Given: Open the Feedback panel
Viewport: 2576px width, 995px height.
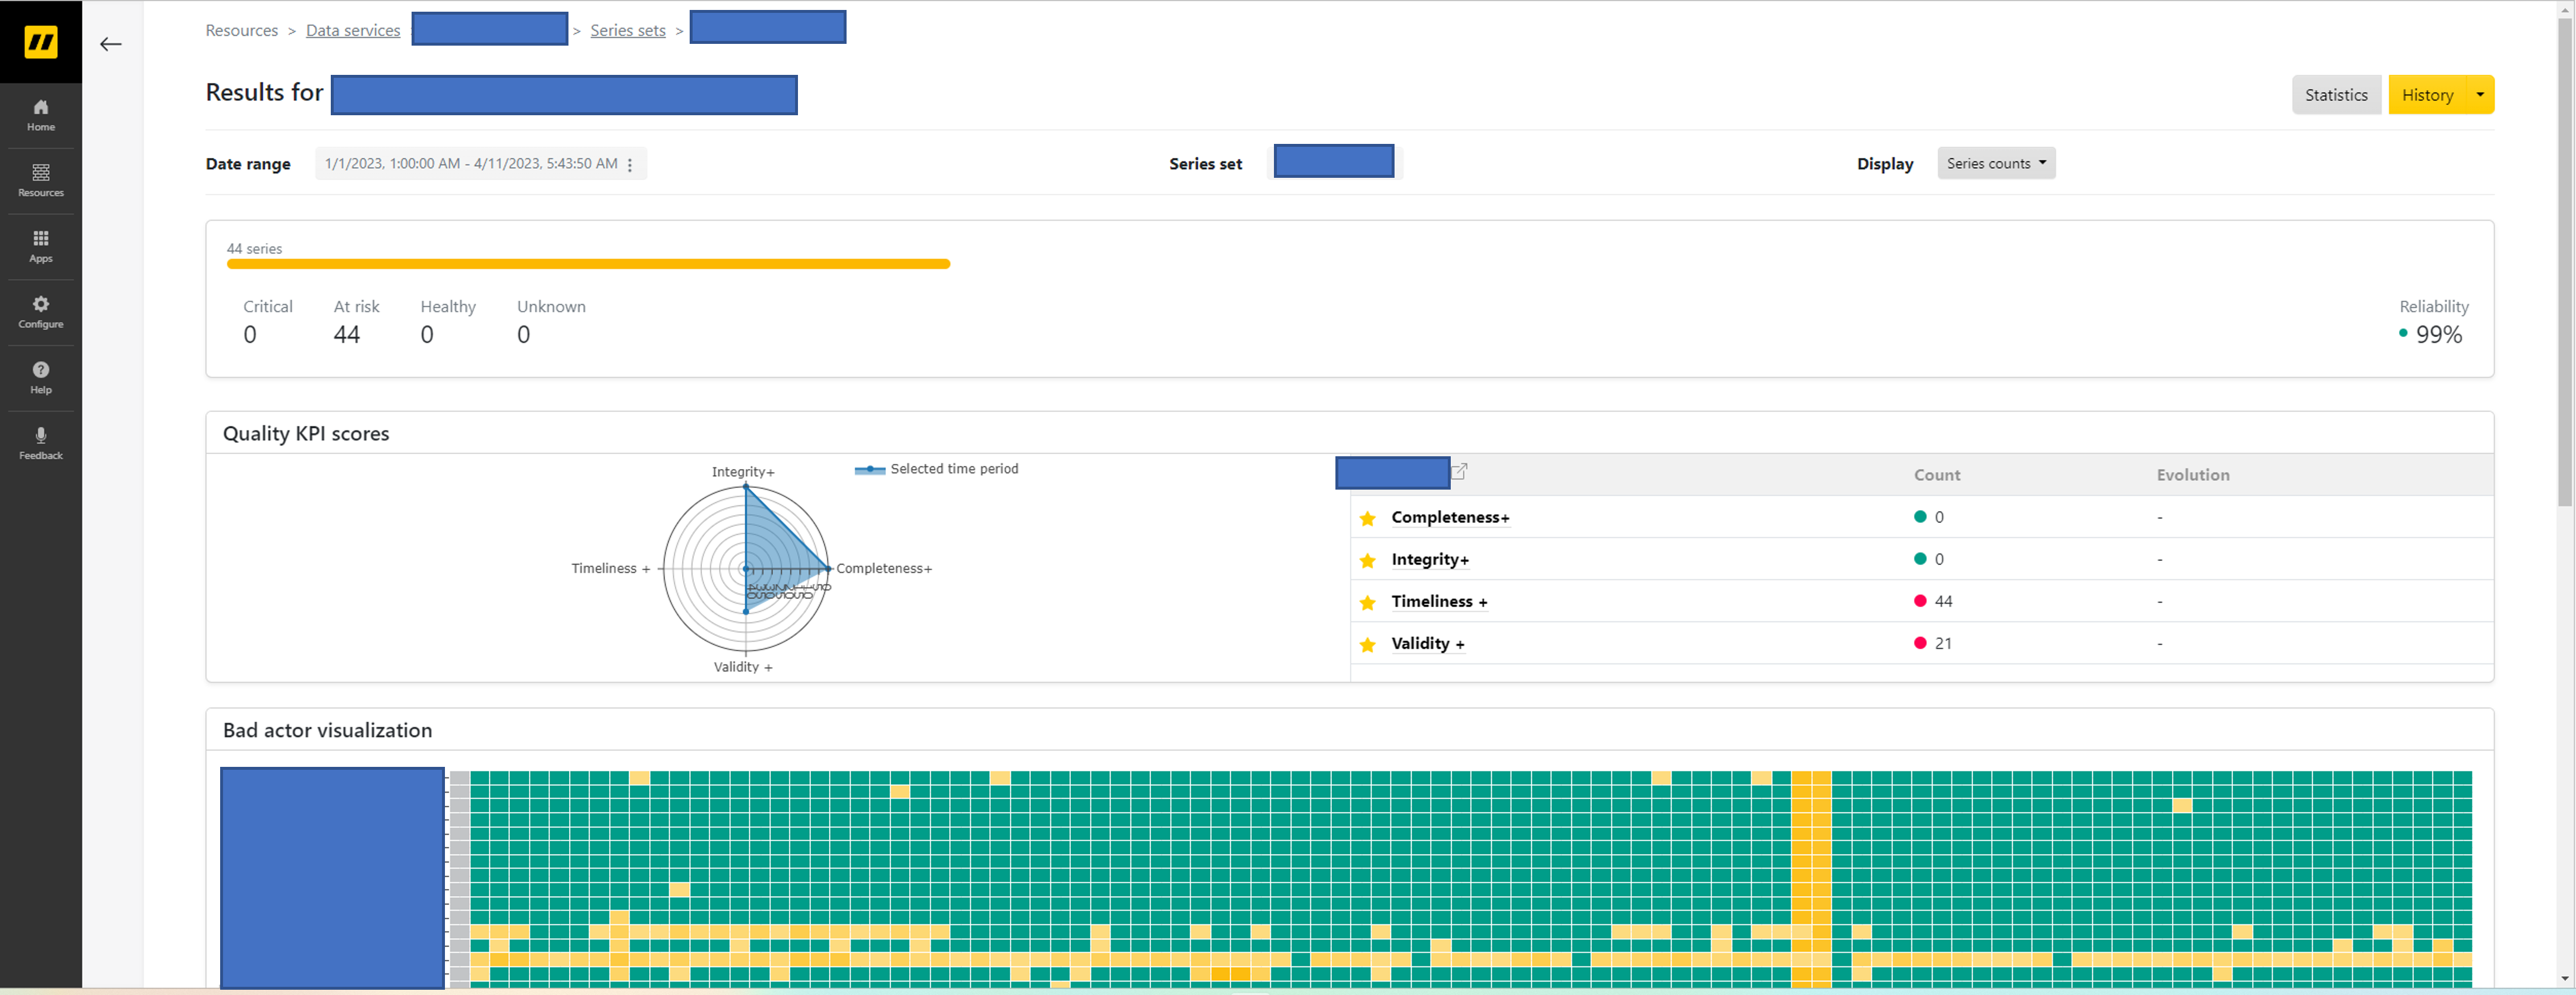Looking at the screenshot, I should click(x=40, y=440).
